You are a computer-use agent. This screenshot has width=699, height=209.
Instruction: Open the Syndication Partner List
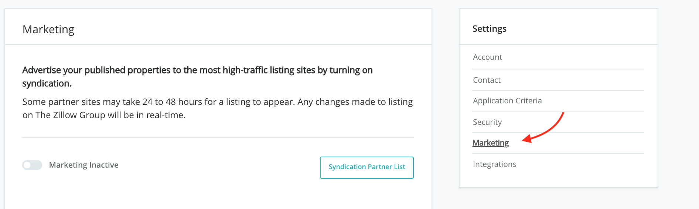pyautogui.click(x=366, y=167)
